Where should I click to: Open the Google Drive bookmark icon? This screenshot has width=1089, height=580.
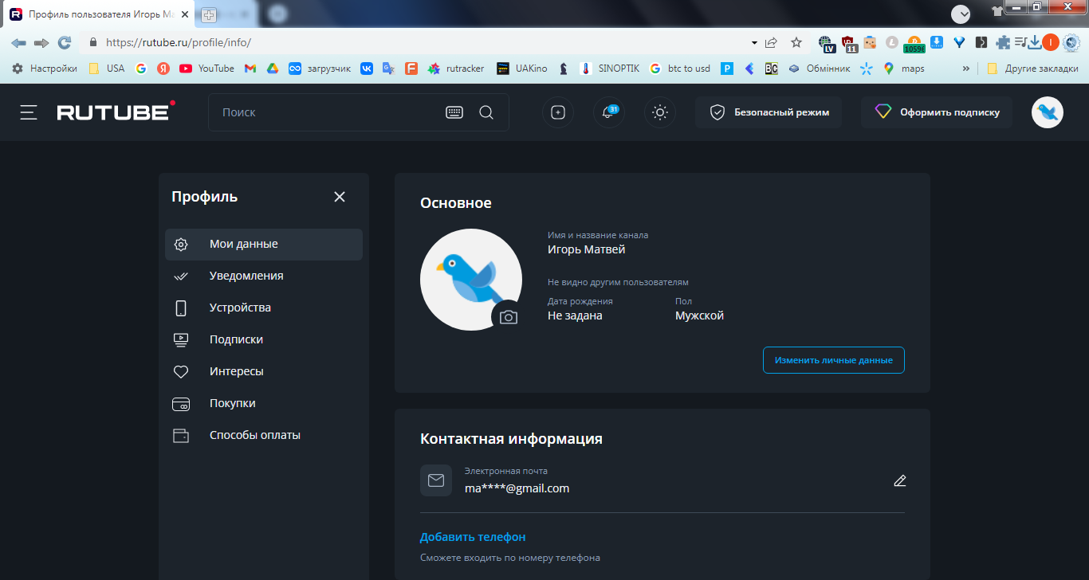tap(272, 69)
